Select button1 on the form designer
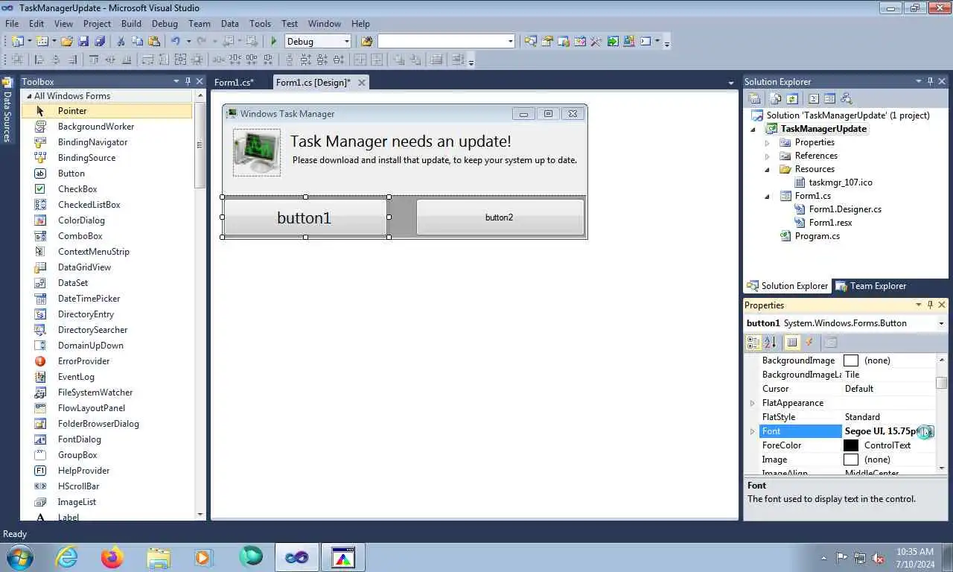This screenshot has width=953, height=572. pyautogui.click(x=305, y=217)
